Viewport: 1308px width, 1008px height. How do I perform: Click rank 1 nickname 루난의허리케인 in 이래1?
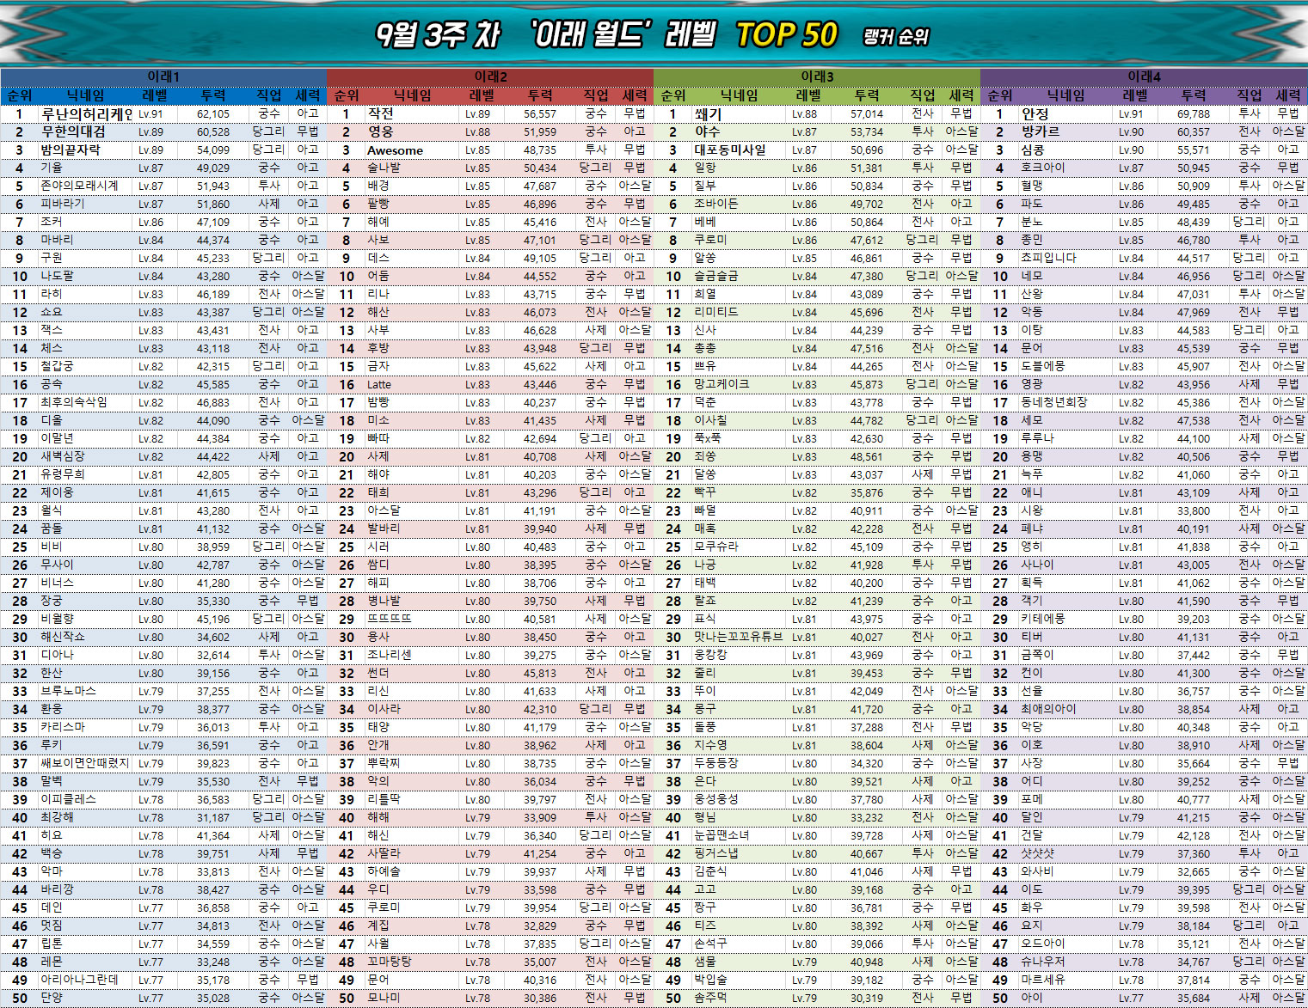click(86, 113)
